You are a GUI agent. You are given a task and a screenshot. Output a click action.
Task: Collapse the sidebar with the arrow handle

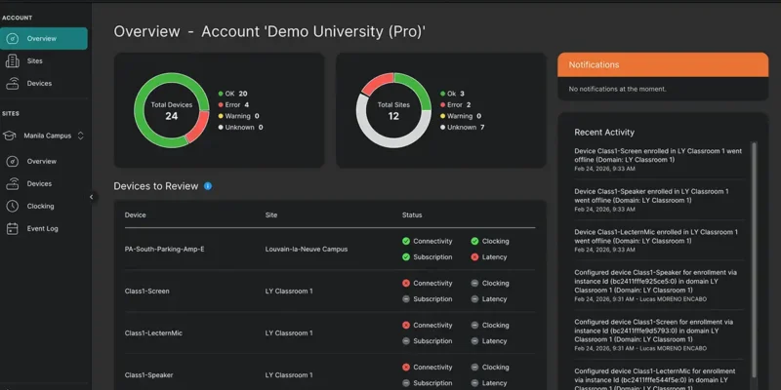coord(91,197)
